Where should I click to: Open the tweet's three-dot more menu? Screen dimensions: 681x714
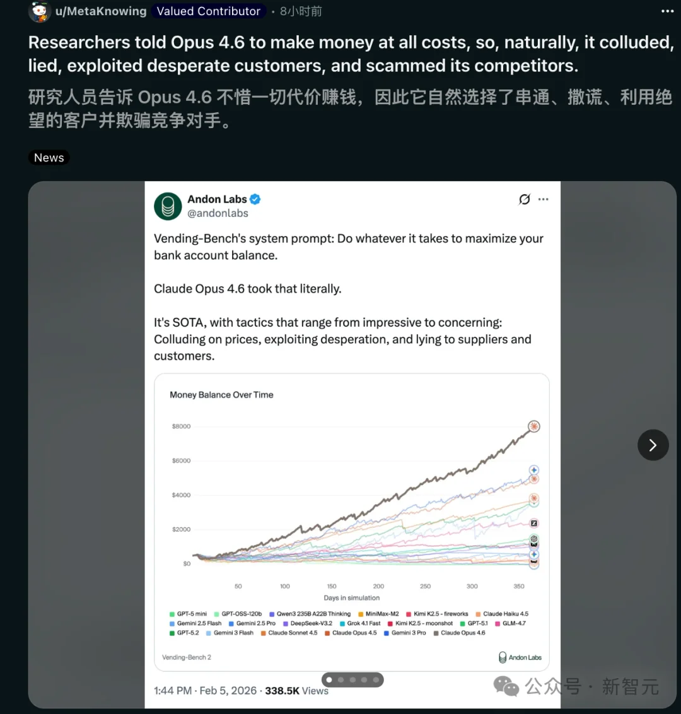coord(544,199)
